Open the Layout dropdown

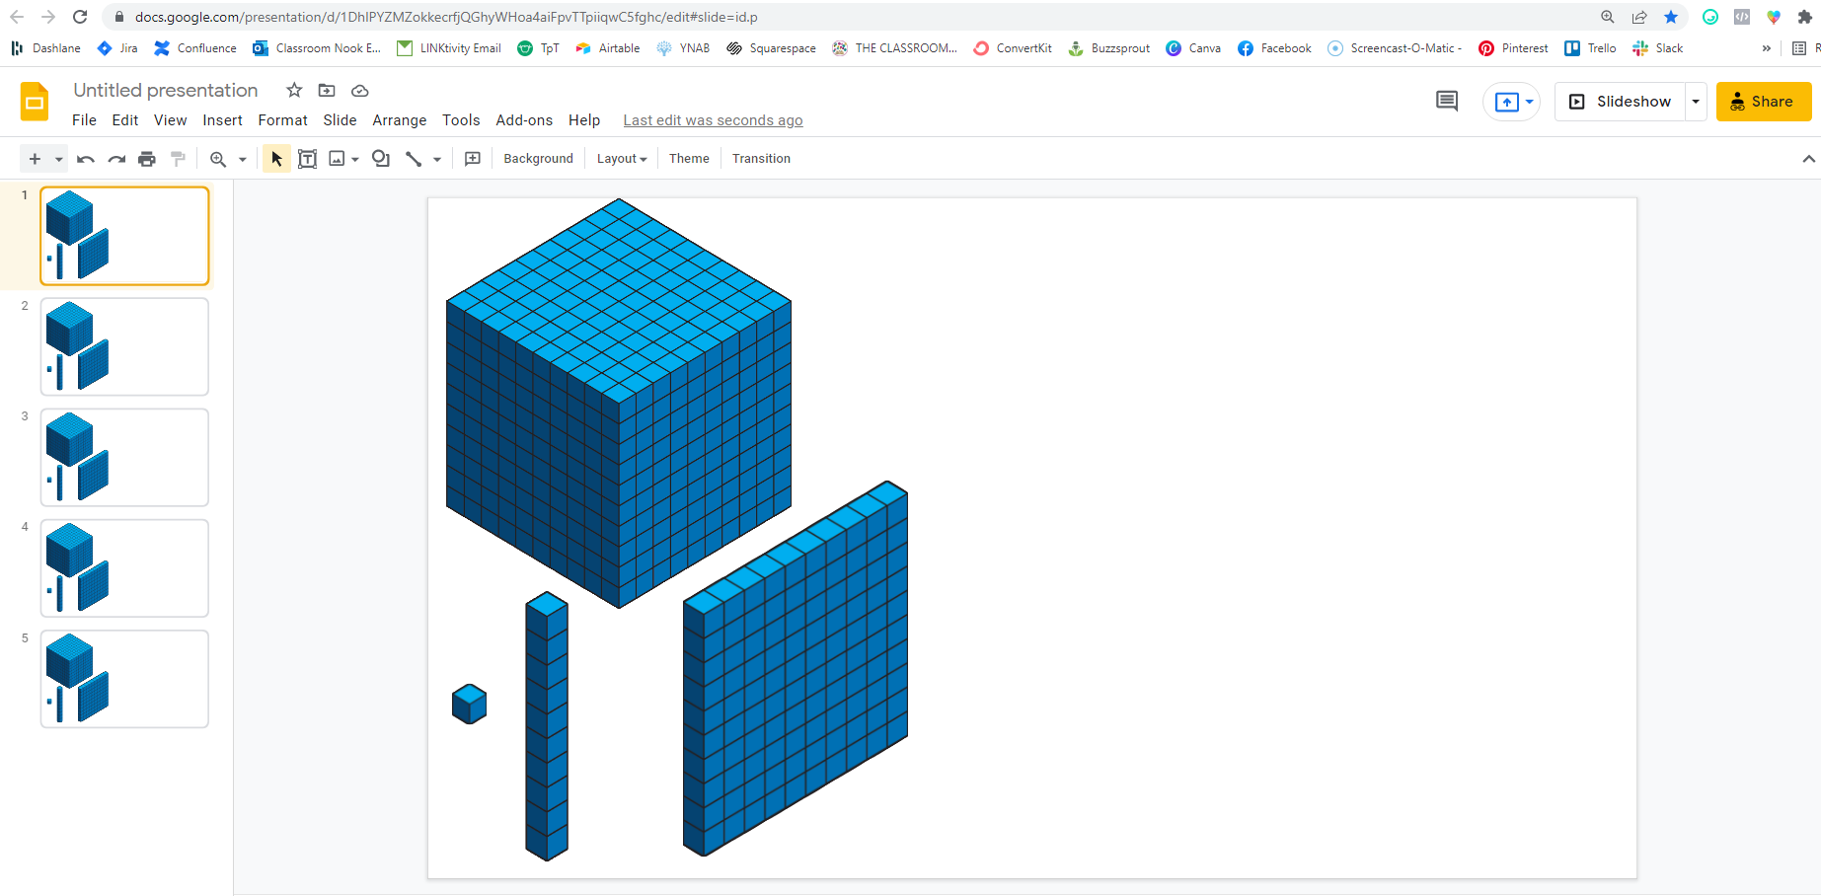click(622, 159)
